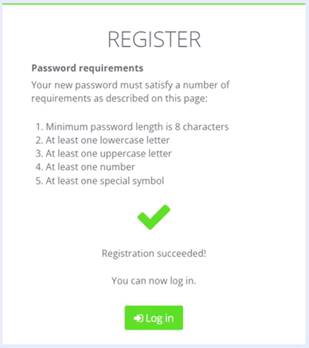The height and width of the screenshot is (348, 309).
Task: Click the 'Registration succeeded!' message
Action: [154, 253]
